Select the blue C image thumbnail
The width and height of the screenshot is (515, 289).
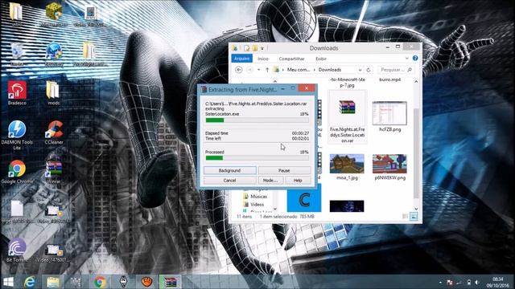click(x=304, y=198)
